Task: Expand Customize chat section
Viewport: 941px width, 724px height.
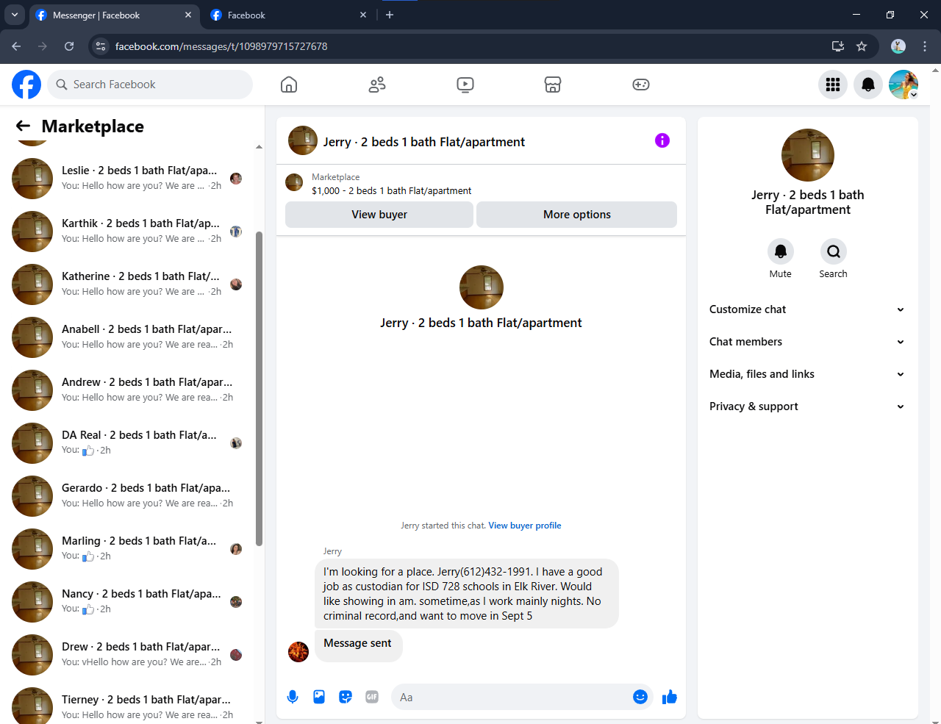Action: [x=807, y=309]
